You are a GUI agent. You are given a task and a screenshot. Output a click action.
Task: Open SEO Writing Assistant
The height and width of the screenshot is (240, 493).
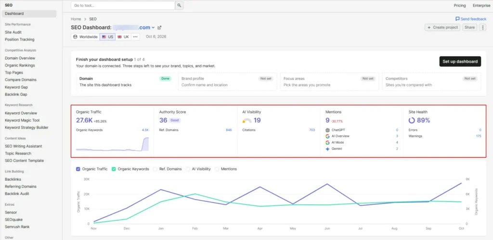click(x=23, y=146)
